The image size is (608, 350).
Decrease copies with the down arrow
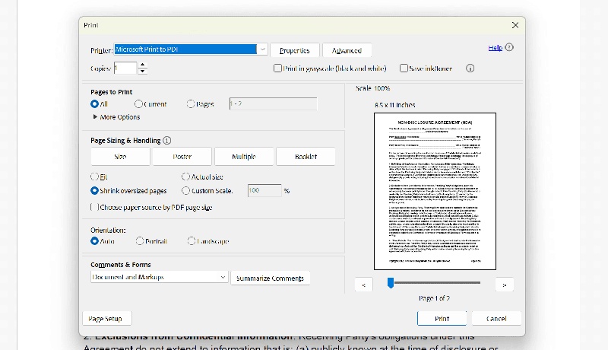pos(143,71)
